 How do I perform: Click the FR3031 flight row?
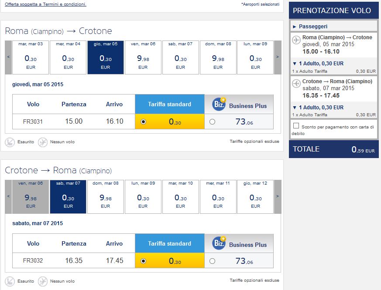(x=143, y=121)
